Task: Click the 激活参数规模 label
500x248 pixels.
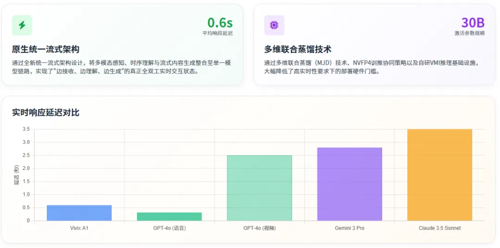Action: pyautogui.click(x=470, y=33)
